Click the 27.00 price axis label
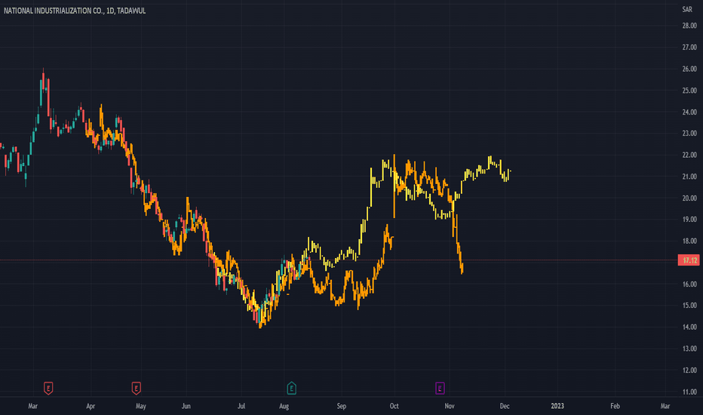 [x=689, y=48]
